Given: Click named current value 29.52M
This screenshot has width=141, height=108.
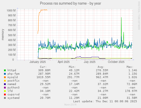Looking at the screenshot, I should click(45, 84).
